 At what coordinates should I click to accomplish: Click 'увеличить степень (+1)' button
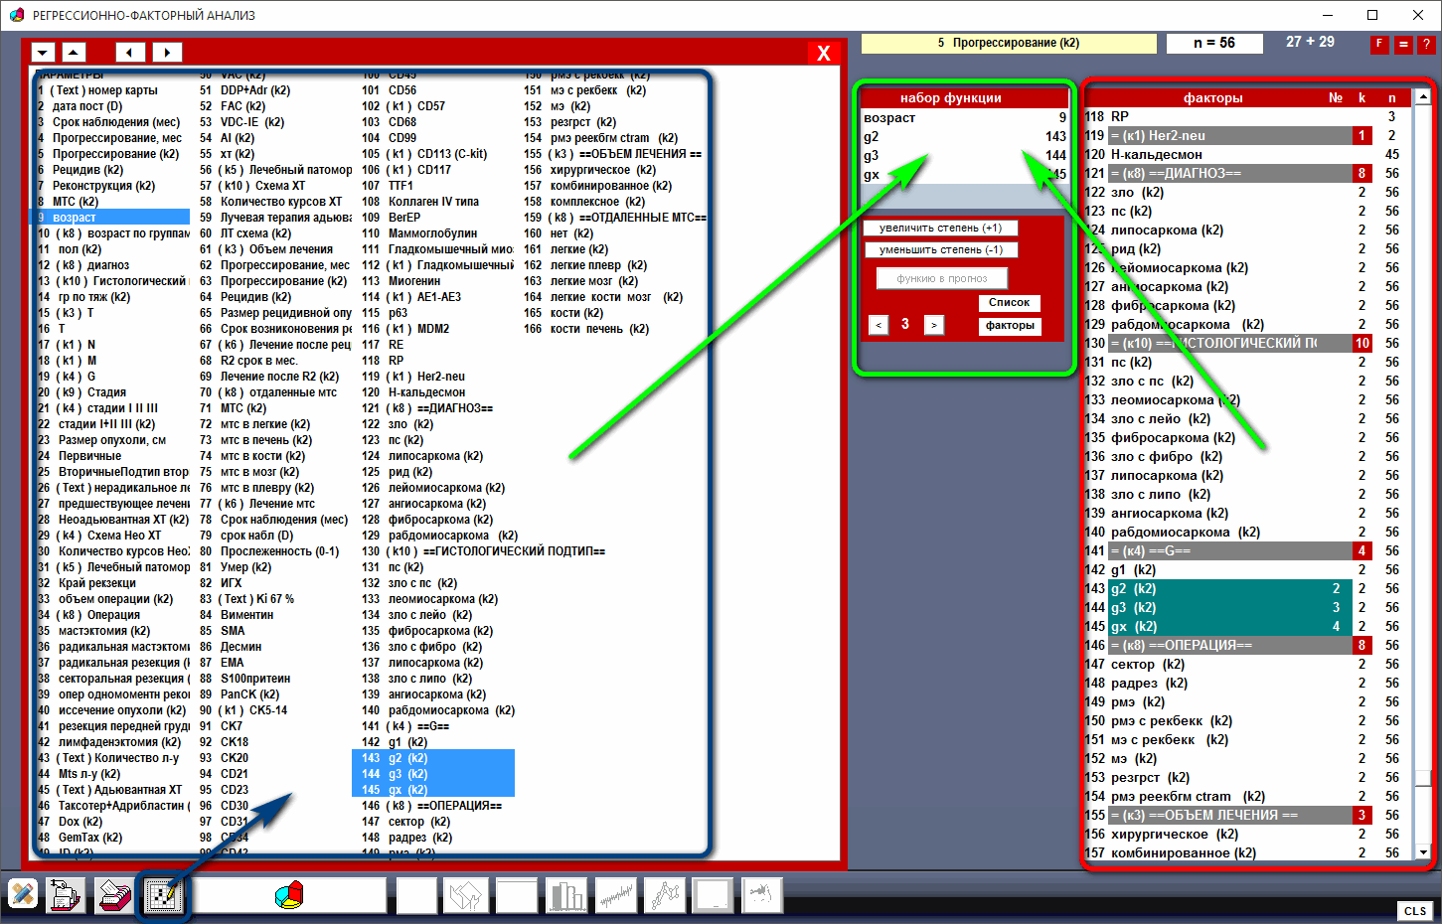[x=940, y=228]
